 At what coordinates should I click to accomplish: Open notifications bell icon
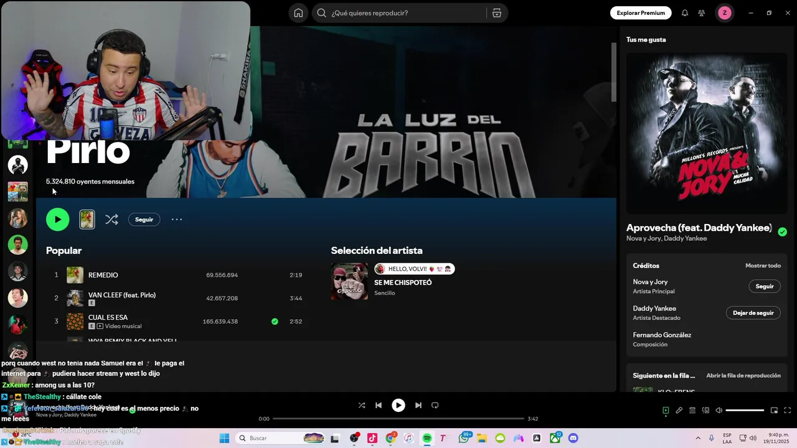coord(685,13)
